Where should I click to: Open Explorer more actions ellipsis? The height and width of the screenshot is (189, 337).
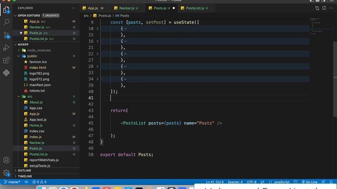(74, 8)
